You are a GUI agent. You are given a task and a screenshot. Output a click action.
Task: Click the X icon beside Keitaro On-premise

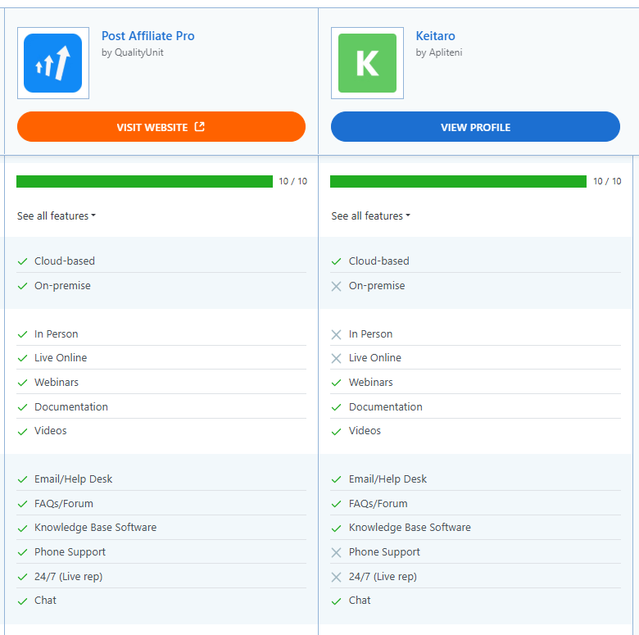(x=336, y=286)
